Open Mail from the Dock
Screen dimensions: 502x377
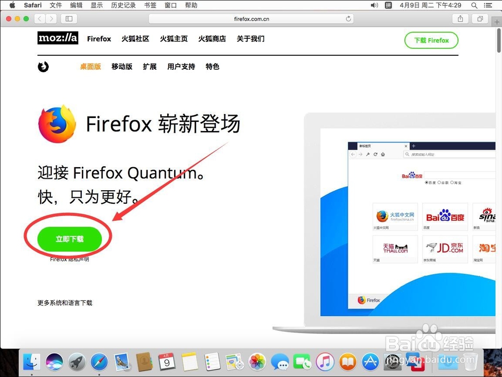coord(121,362)
